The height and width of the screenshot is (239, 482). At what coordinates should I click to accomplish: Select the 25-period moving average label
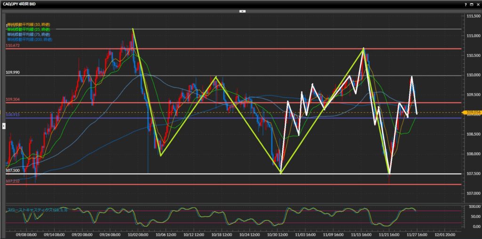click(x=28, y=30)
